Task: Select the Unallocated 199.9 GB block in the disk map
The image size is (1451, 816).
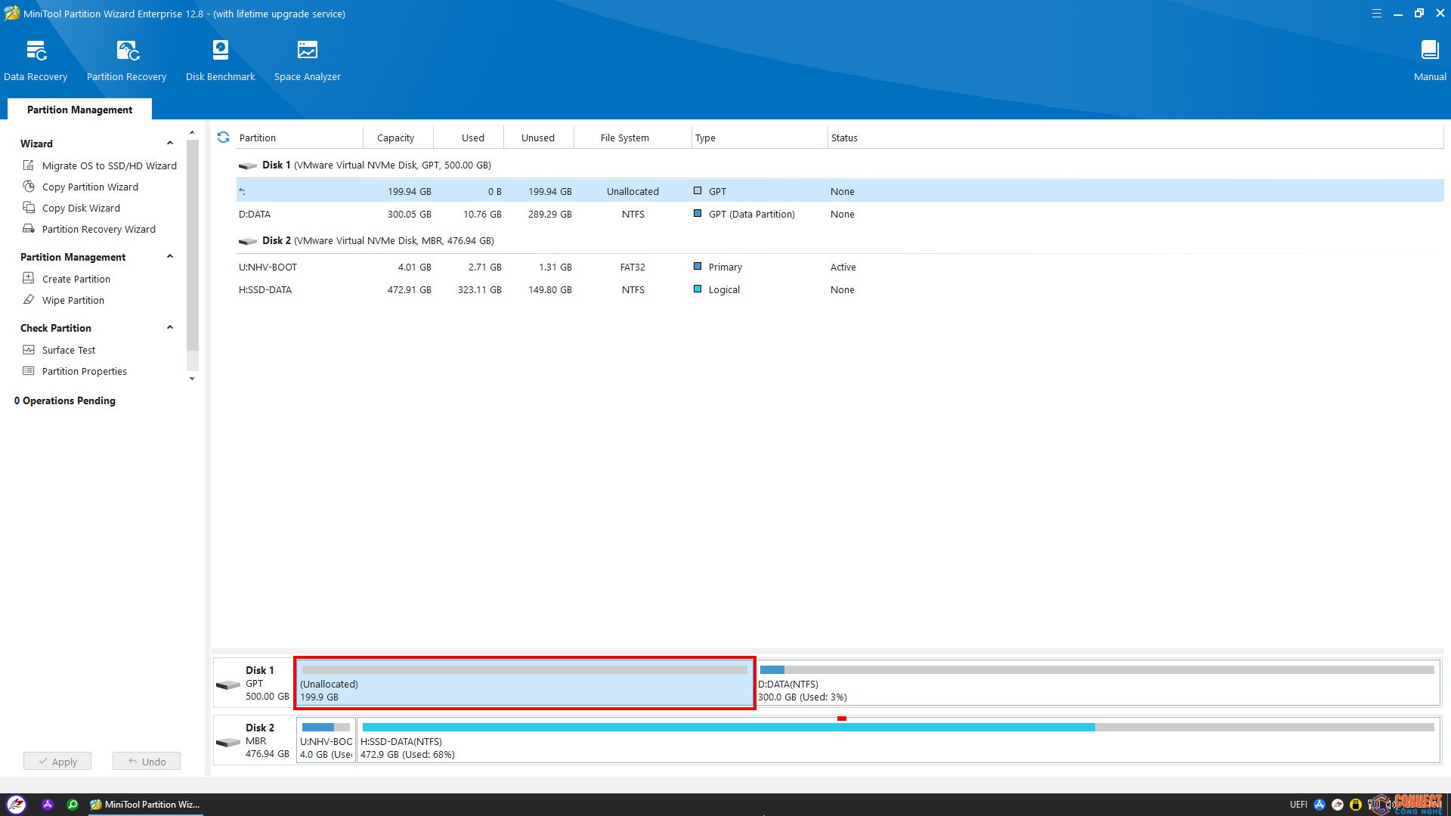Action: click(524, 683)
